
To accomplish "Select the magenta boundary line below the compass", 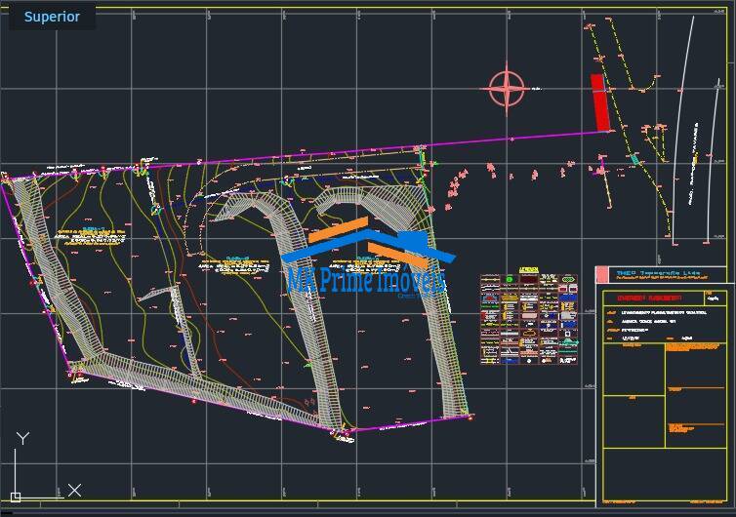I will point(508,139).
